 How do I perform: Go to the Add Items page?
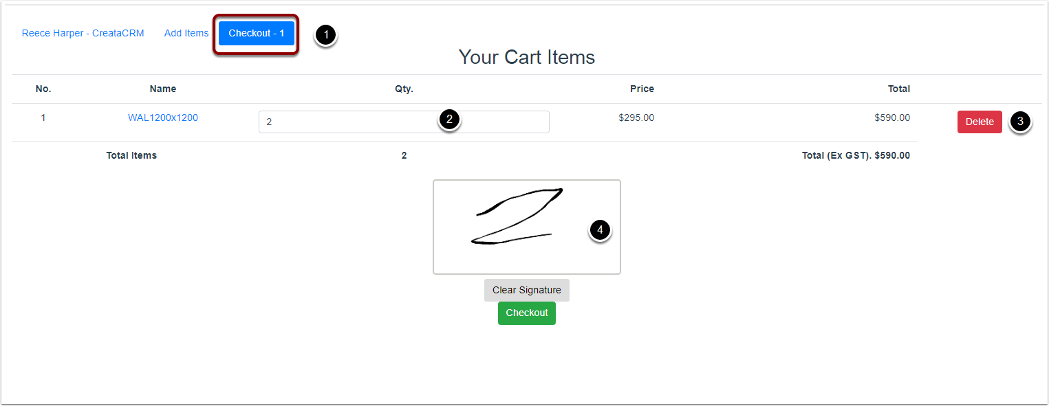pyautogui.click(x=186, y=33)
